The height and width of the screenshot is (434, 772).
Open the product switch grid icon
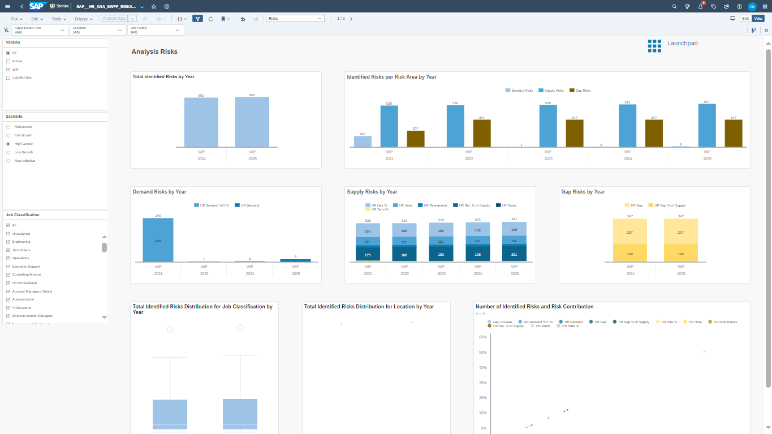pyautogui.click(x=765, y=6)
